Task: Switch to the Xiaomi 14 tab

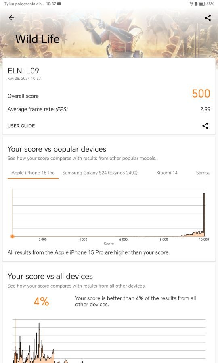Action: 167,173
